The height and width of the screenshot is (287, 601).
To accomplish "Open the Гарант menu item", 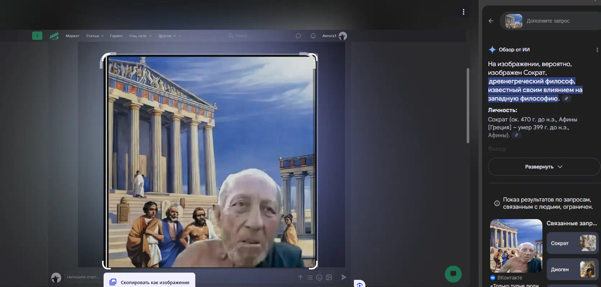I will click(x=116, y=36).
